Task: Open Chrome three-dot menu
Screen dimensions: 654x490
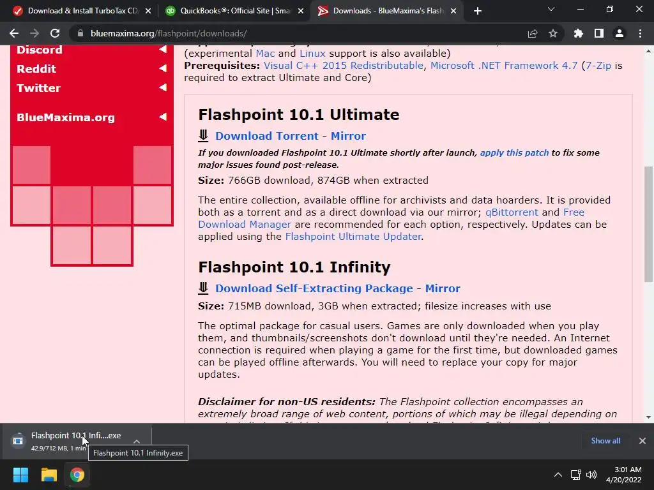Action: (x=640, y=33)
